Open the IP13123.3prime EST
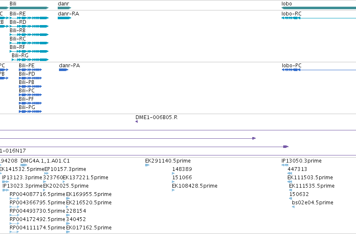This screenshot has height=234, width=356. click(6, 182)
